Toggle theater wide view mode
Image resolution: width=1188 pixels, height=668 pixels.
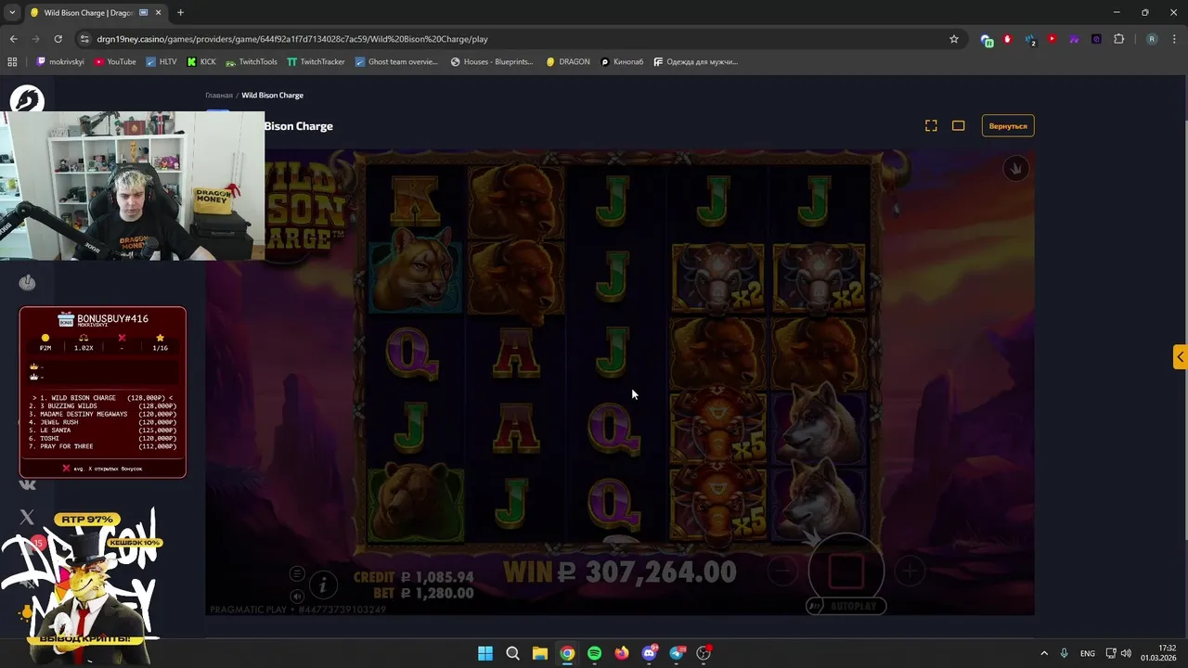tap(959, 125)
